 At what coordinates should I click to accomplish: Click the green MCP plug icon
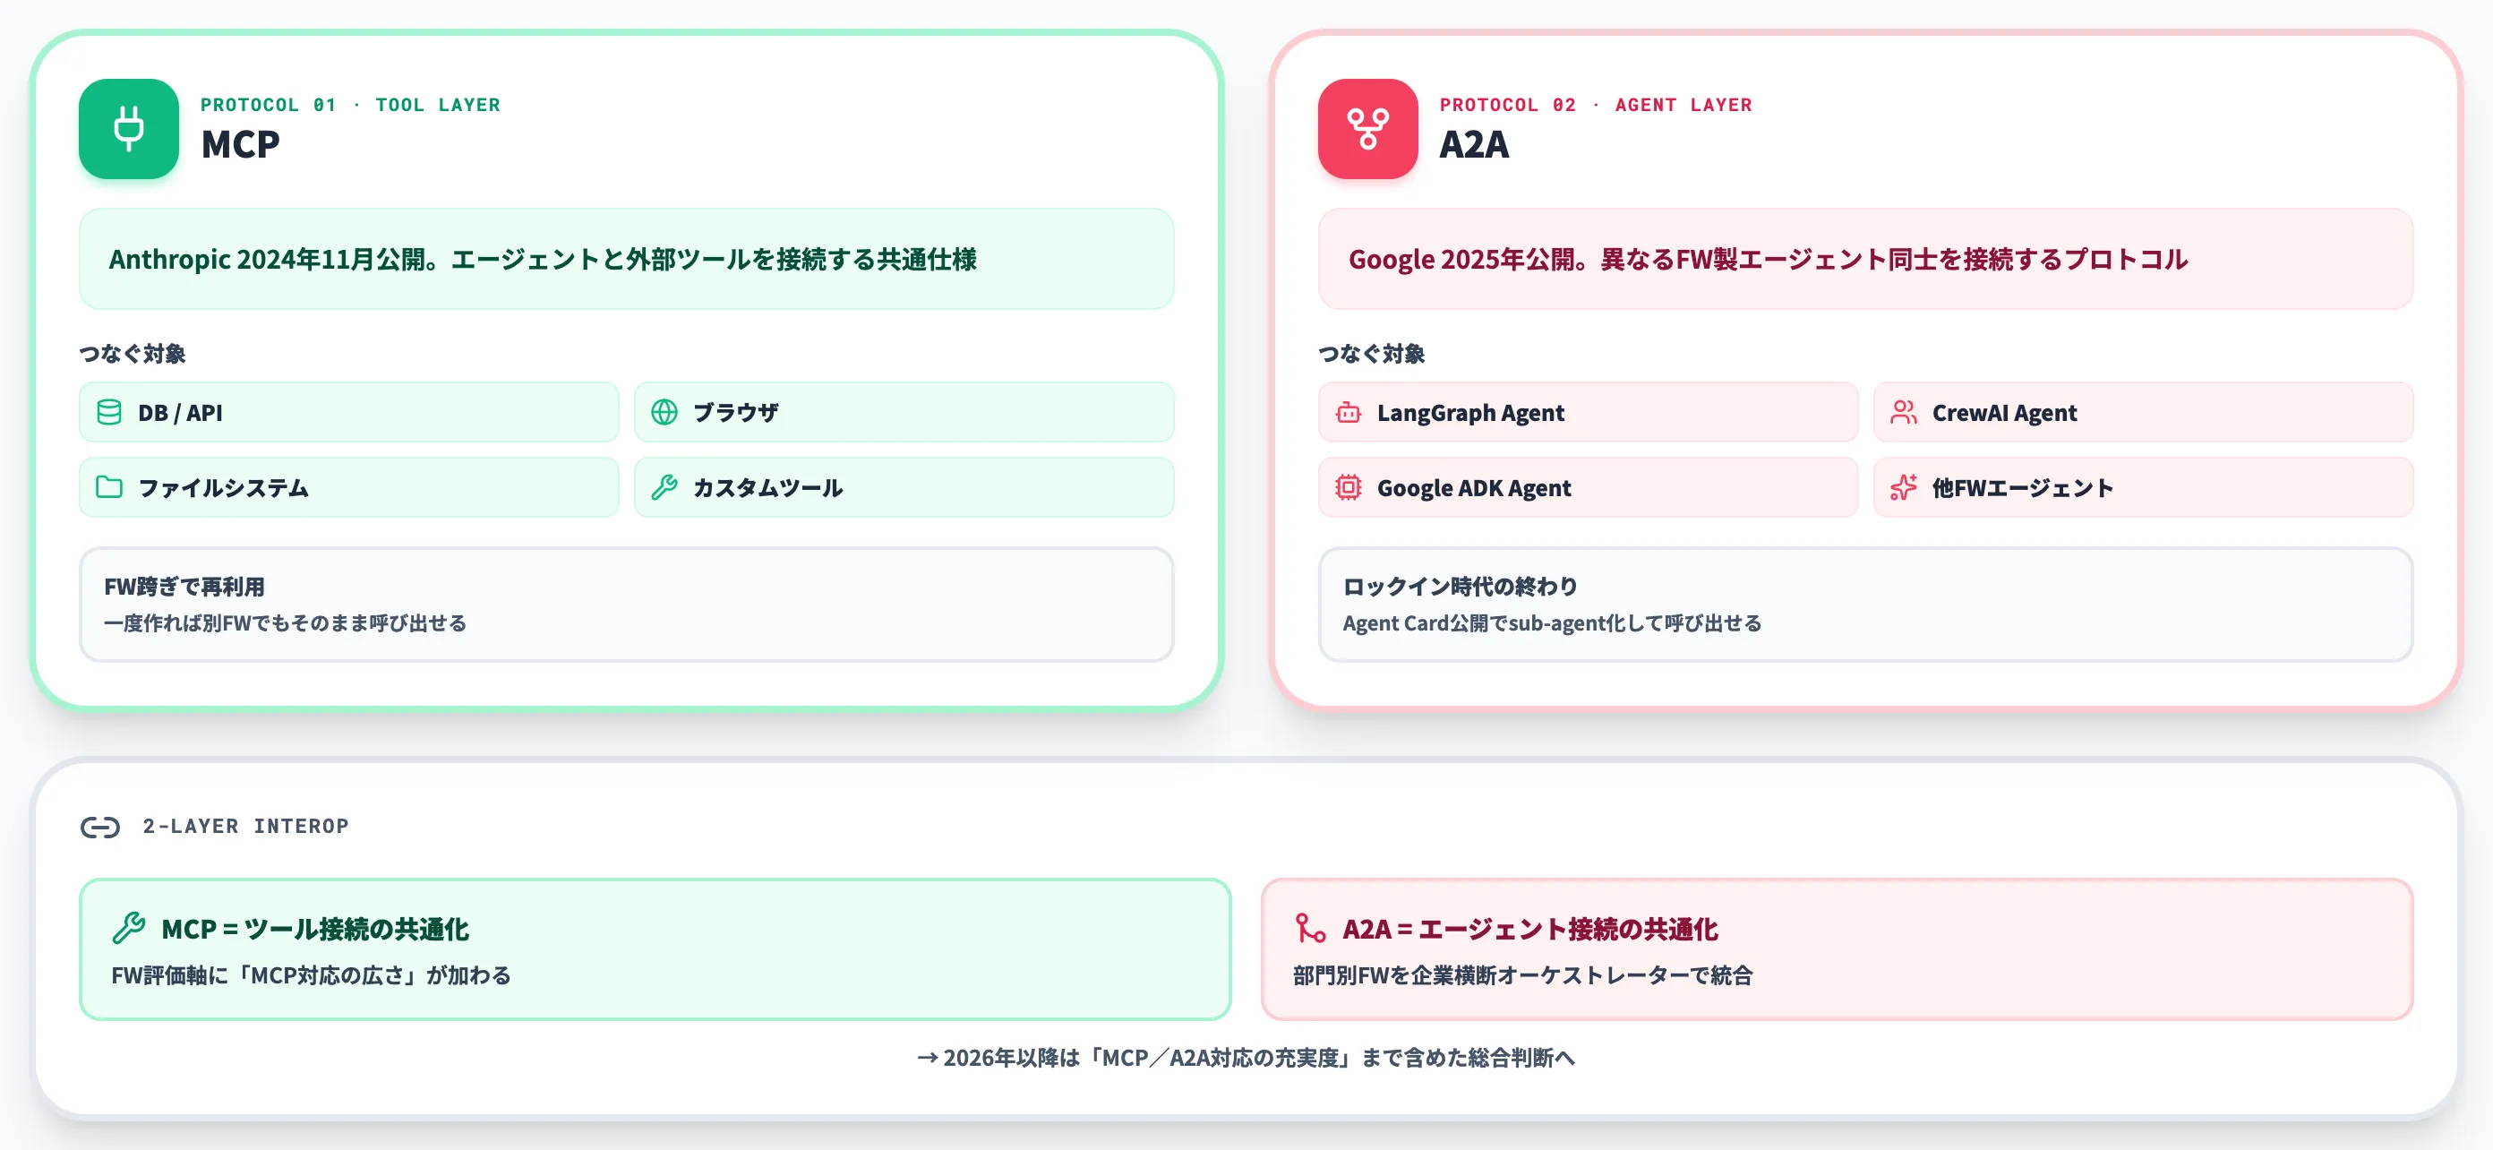129,129
